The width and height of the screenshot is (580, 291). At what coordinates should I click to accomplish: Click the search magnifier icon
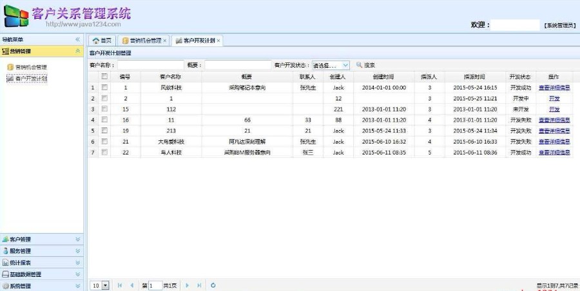pos(360,65)
